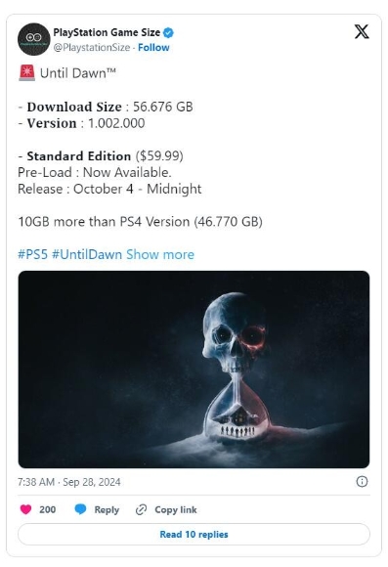Open the tweet info circle icon
The height and width of the screenshot is (567, 388).
pos(362,481)
